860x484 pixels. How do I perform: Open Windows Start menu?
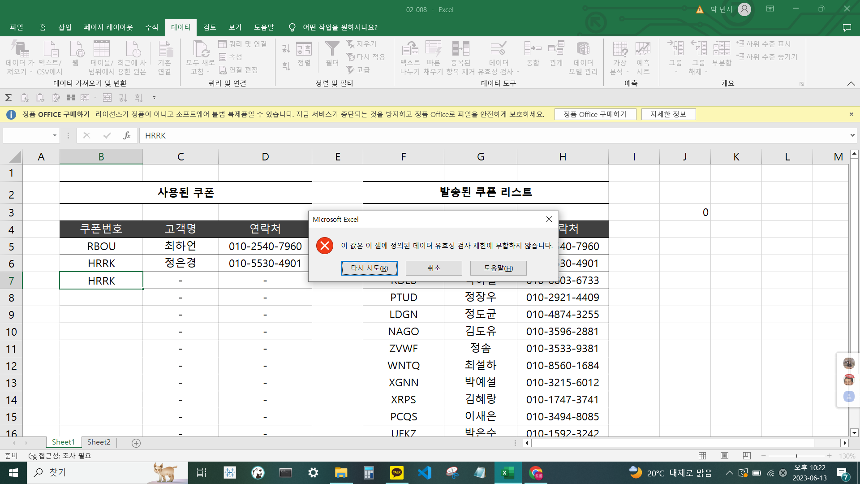coord(13,473)
